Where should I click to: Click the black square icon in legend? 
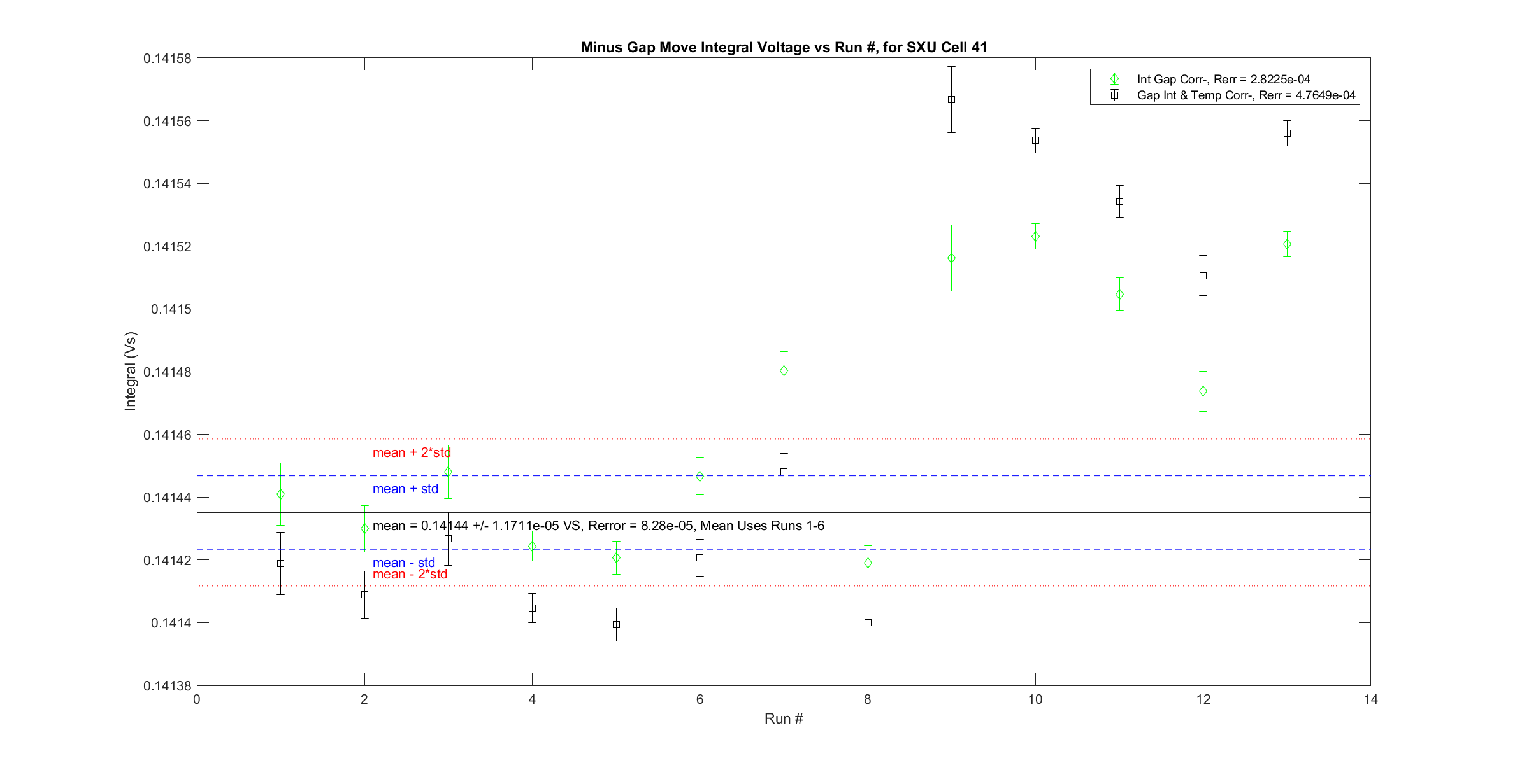click(x=1114, y=95)
